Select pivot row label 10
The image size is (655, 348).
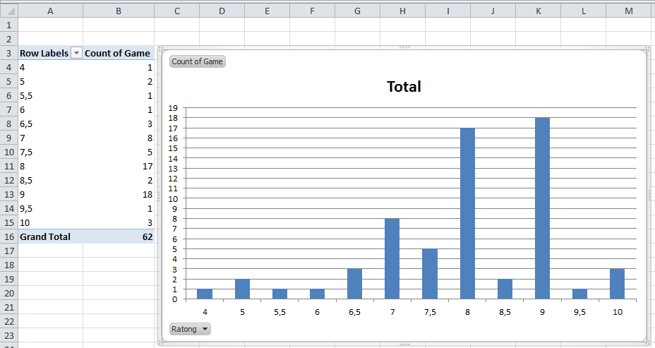pyautogui.click(x=51, y=222)
